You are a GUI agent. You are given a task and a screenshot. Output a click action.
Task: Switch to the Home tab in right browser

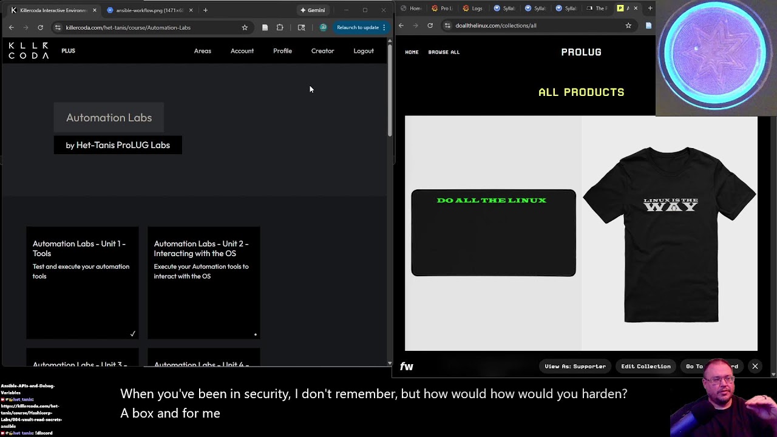pos(411,8)
